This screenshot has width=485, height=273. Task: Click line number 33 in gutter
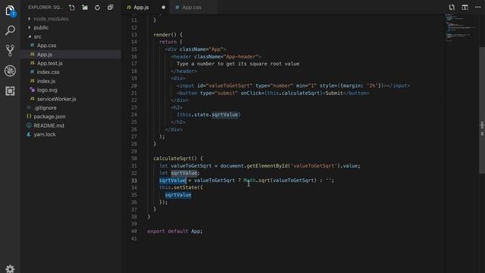133,180
